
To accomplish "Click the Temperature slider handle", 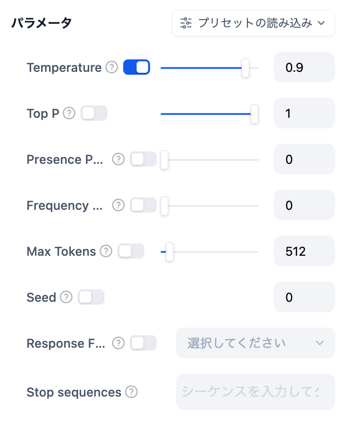I will [245, 68].
